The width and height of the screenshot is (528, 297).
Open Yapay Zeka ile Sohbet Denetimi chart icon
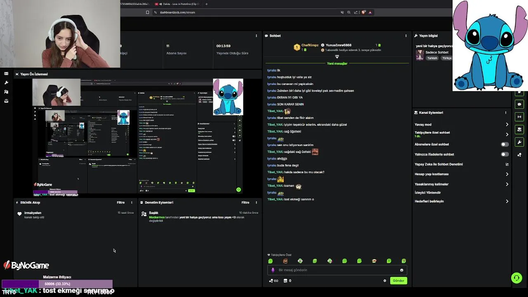[x=507, y=164]
